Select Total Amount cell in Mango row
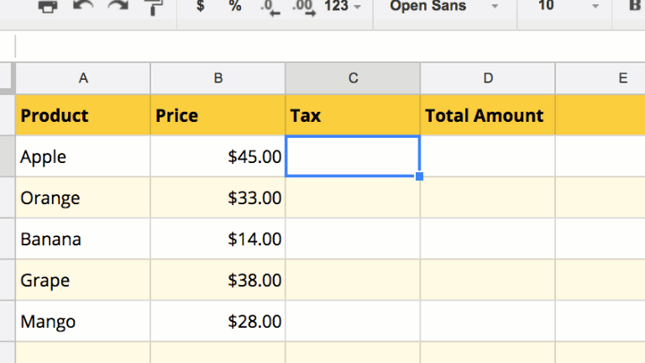The image size is (645, 363). click(488, 321)
